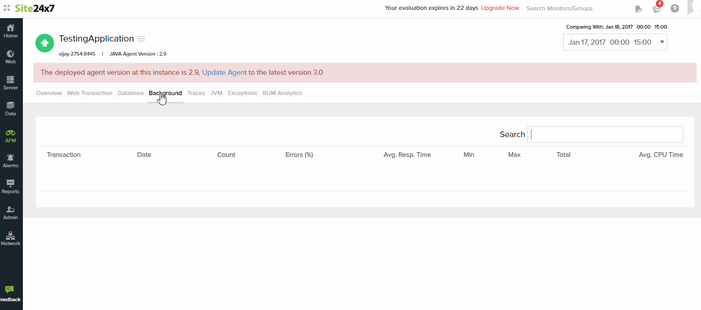The width and height of the screenshot is (701, 310).
Task: Click the Upgrade Now link
Action: pyautogui.click(x=500, y=8)
